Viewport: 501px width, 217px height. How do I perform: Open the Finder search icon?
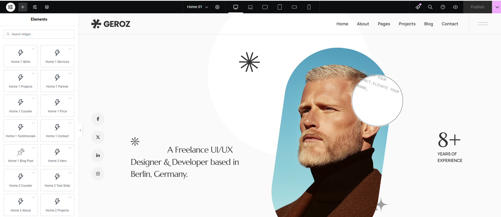430,7
